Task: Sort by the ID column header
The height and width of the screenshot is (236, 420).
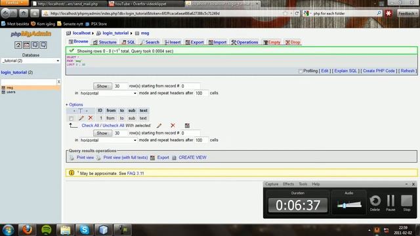Action: (100, 111)
